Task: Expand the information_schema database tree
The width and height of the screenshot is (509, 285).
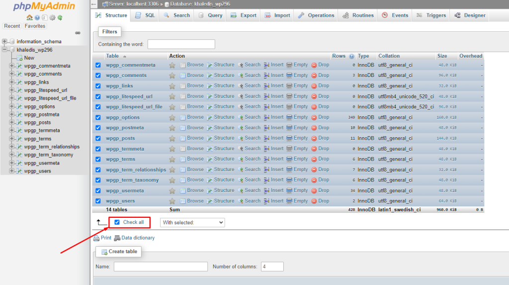Action: pos(5,41)
